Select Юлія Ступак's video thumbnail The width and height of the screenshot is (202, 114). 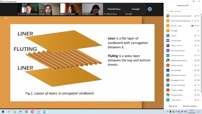pos(92,9)
